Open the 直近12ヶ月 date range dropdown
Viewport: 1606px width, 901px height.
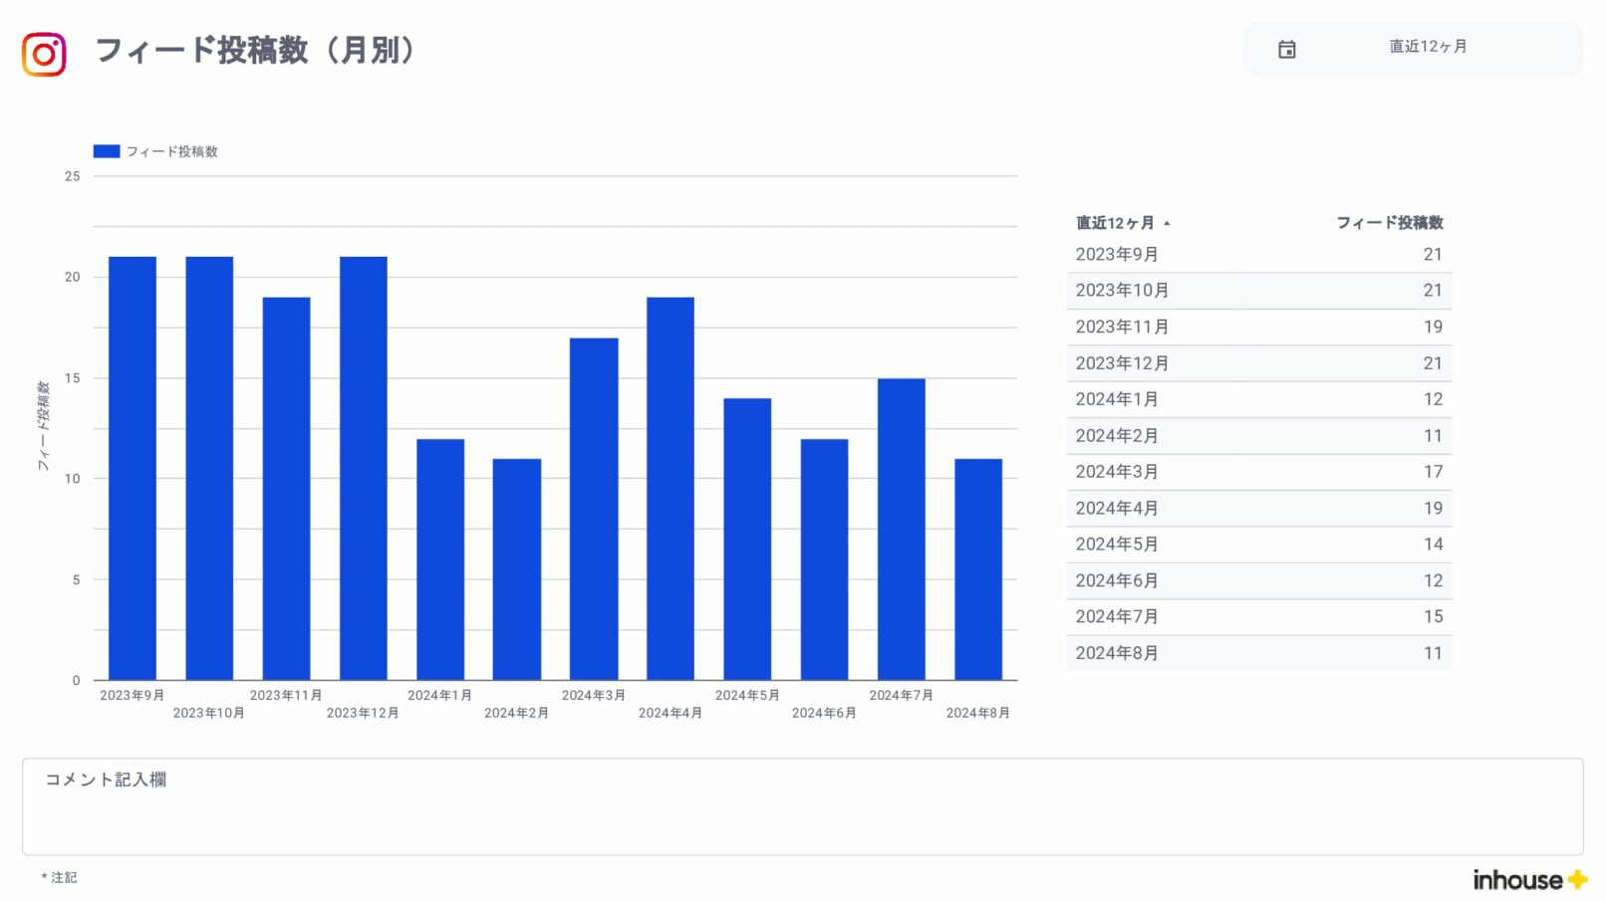pyautogui.click(x=1427, y=47)
